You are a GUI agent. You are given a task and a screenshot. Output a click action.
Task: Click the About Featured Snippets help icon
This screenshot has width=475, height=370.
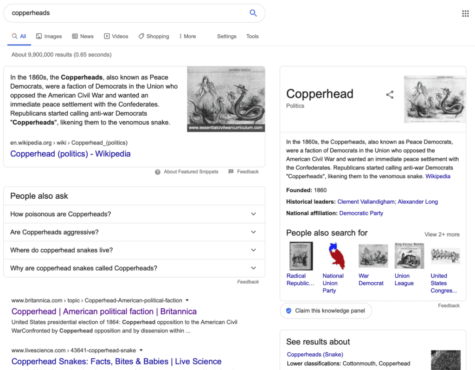click(x=158, y=172)
